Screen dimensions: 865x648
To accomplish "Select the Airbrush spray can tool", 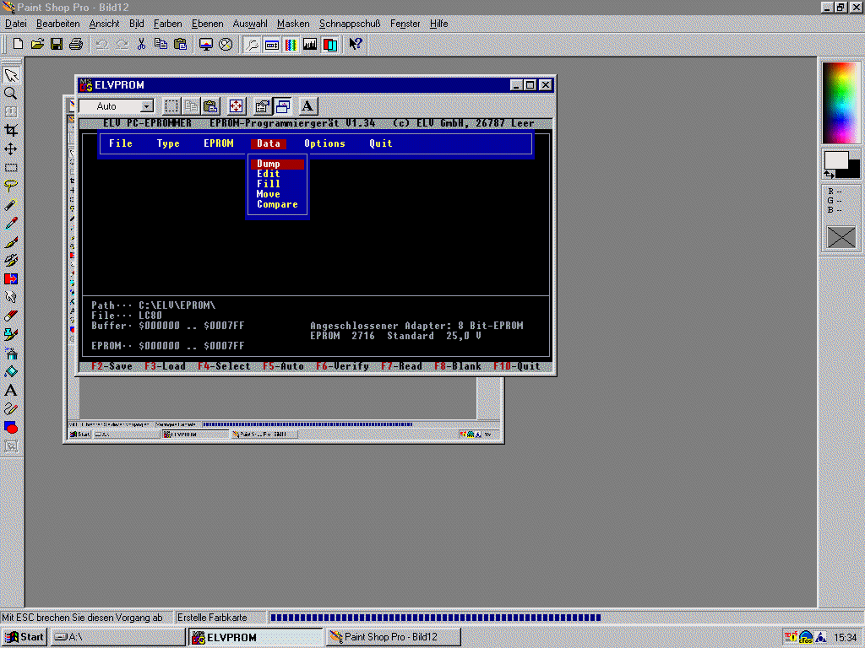I will 11,354.
